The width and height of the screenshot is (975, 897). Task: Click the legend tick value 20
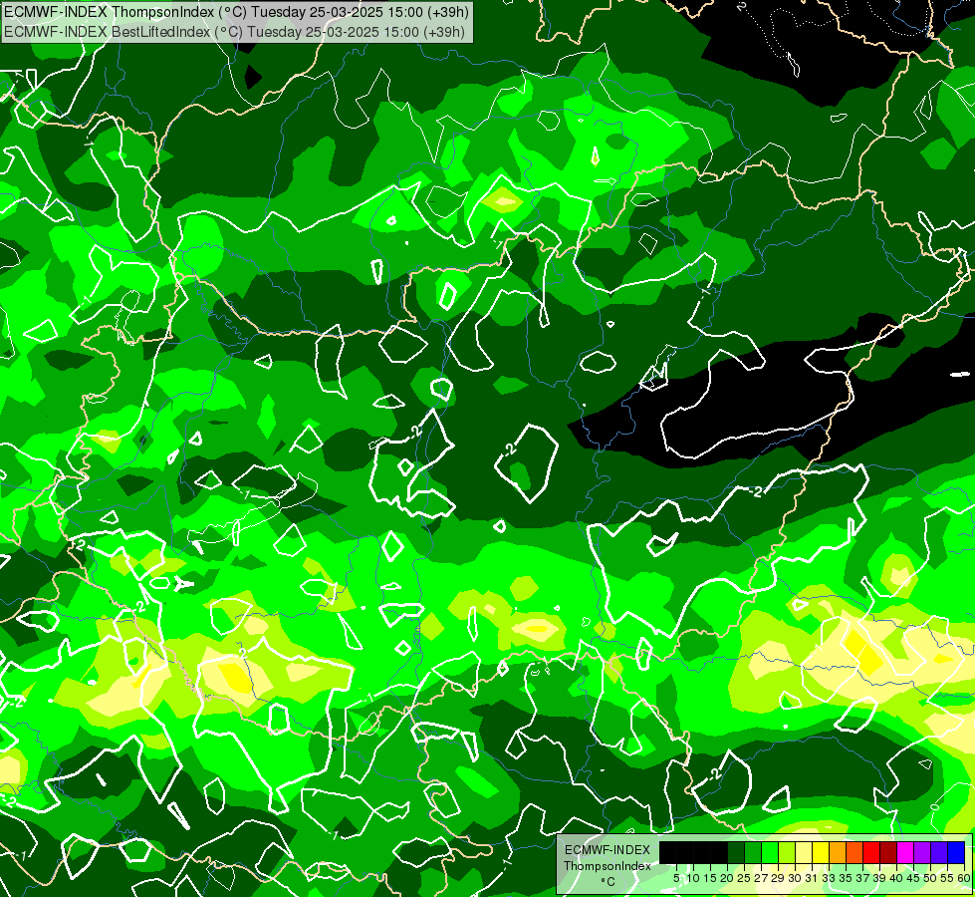(728, 878)
